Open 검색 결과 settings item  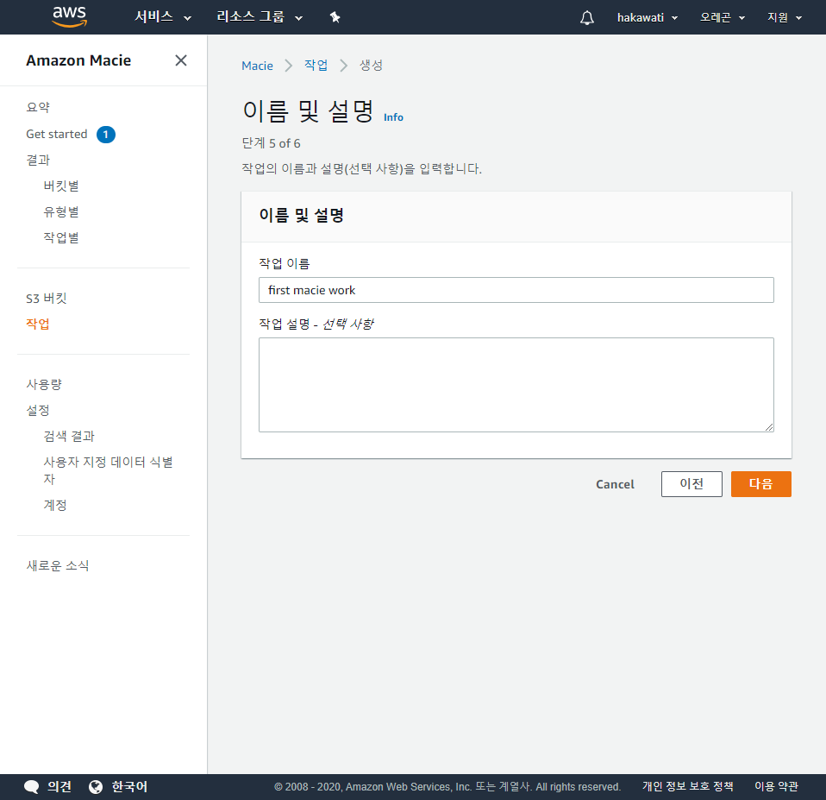69,436
